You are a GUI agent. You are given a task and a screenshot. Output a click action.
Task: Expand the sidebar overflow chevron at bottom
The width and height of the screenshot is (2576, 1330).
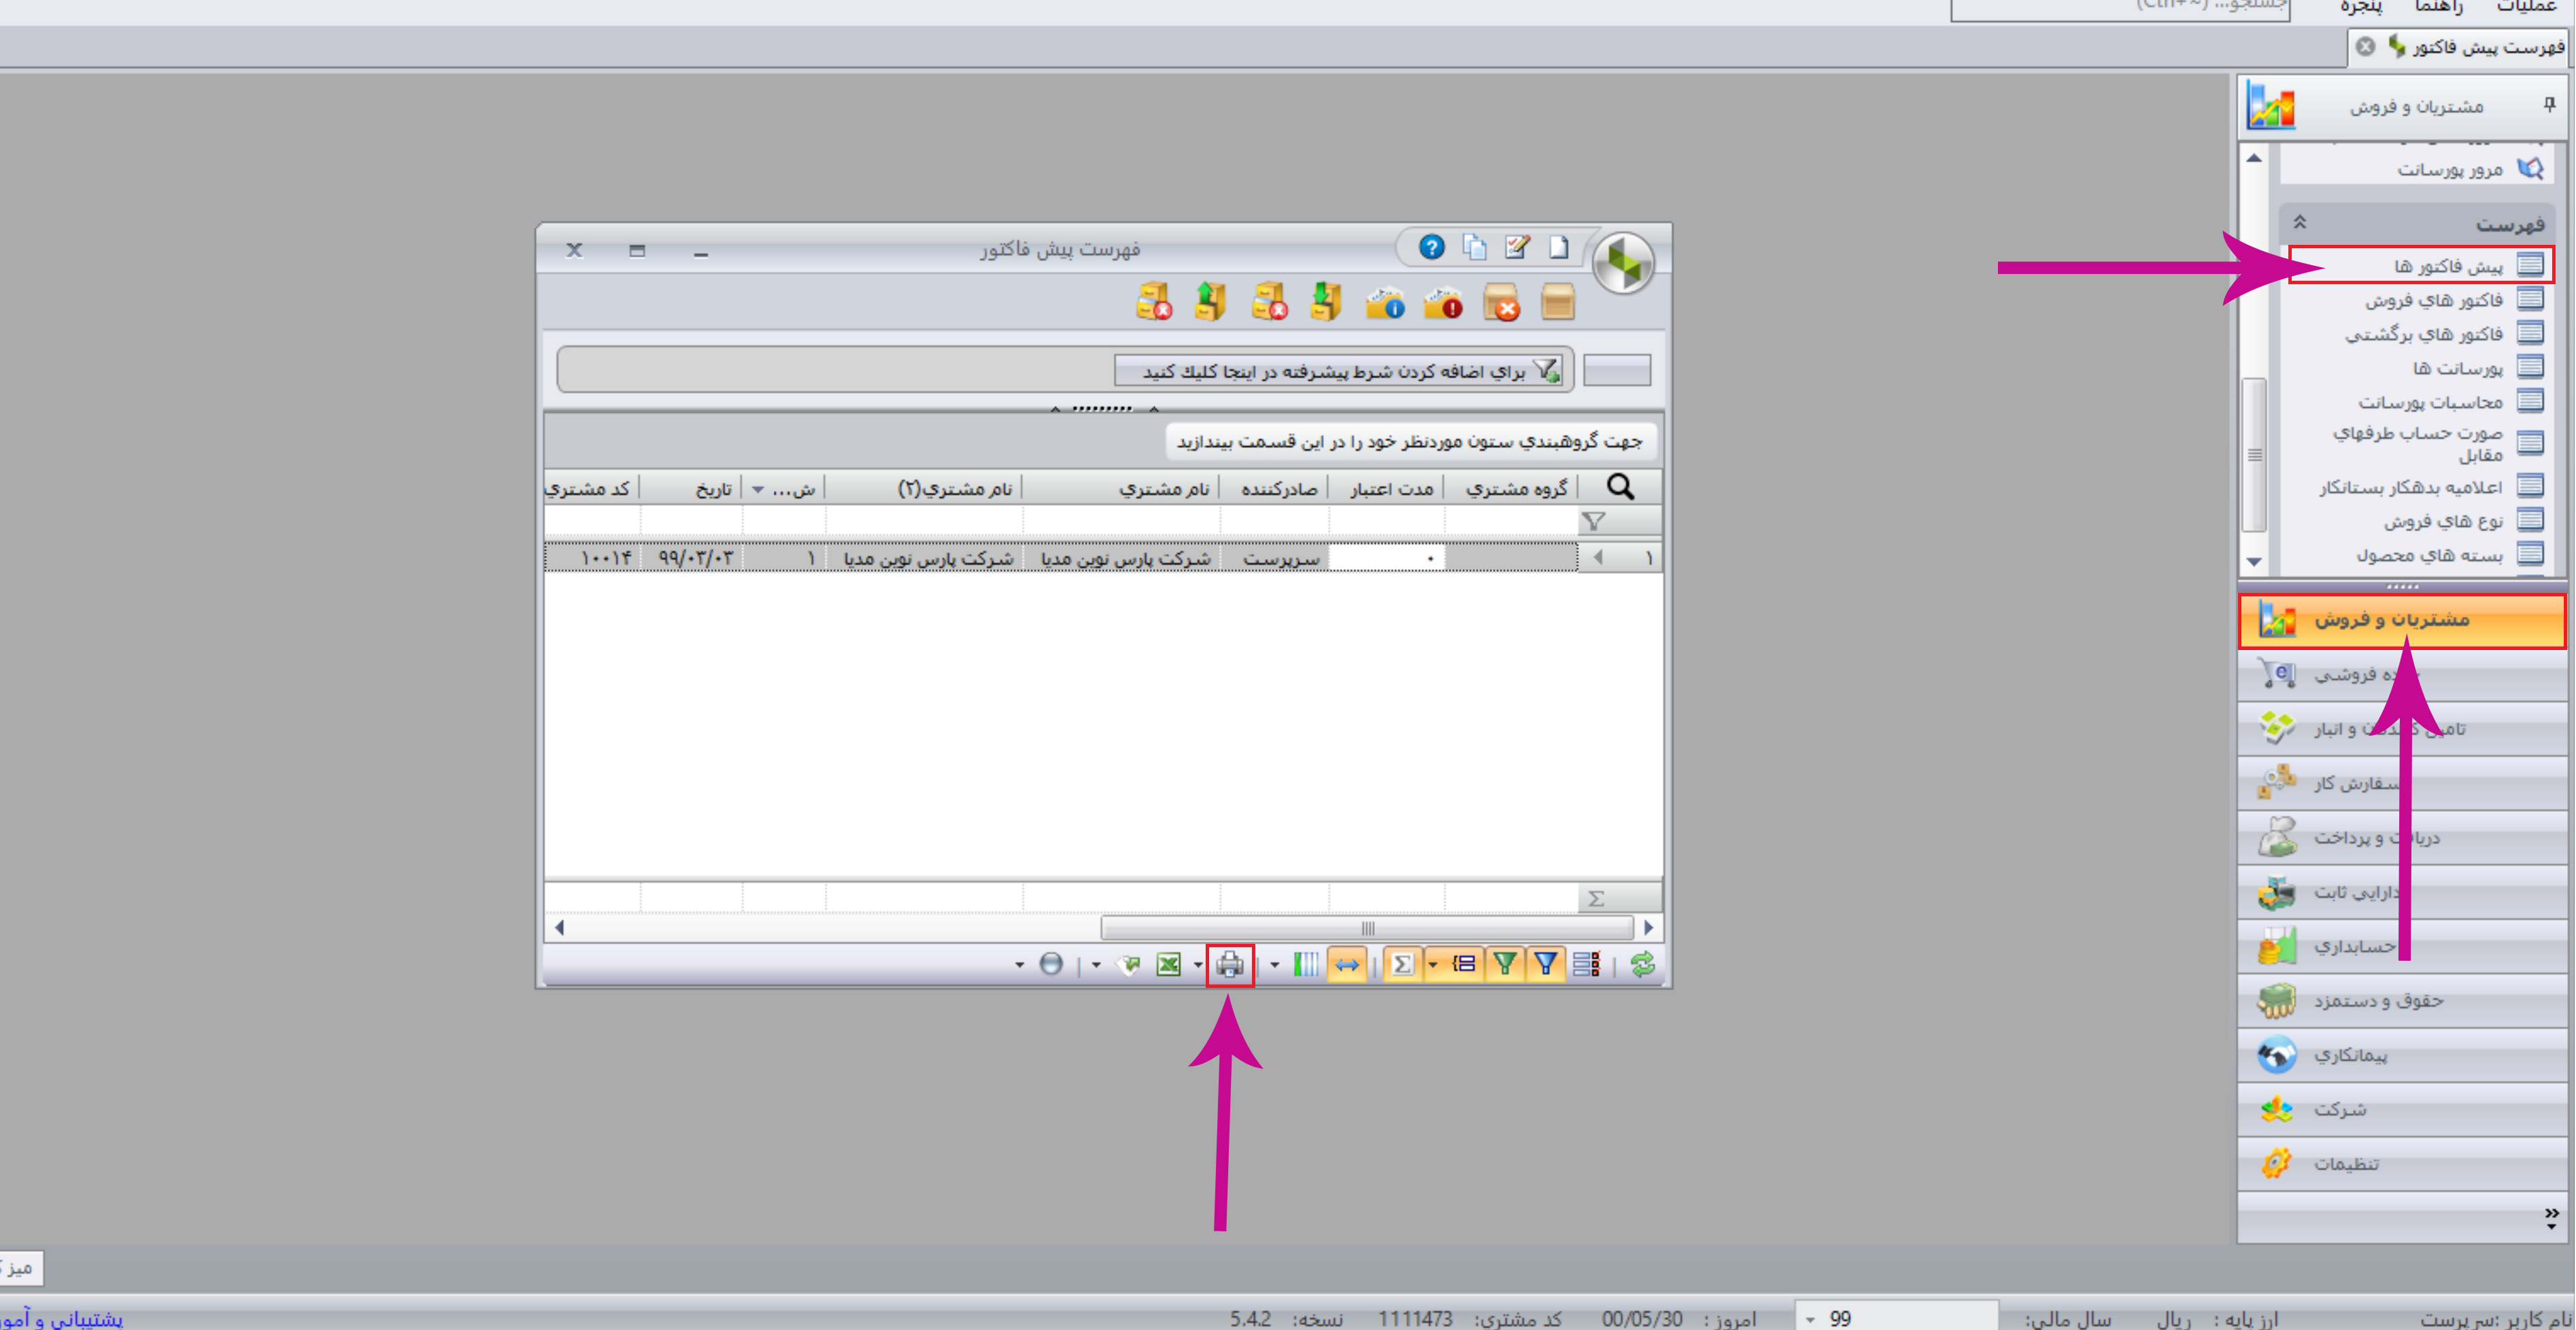(2552, 1217)
